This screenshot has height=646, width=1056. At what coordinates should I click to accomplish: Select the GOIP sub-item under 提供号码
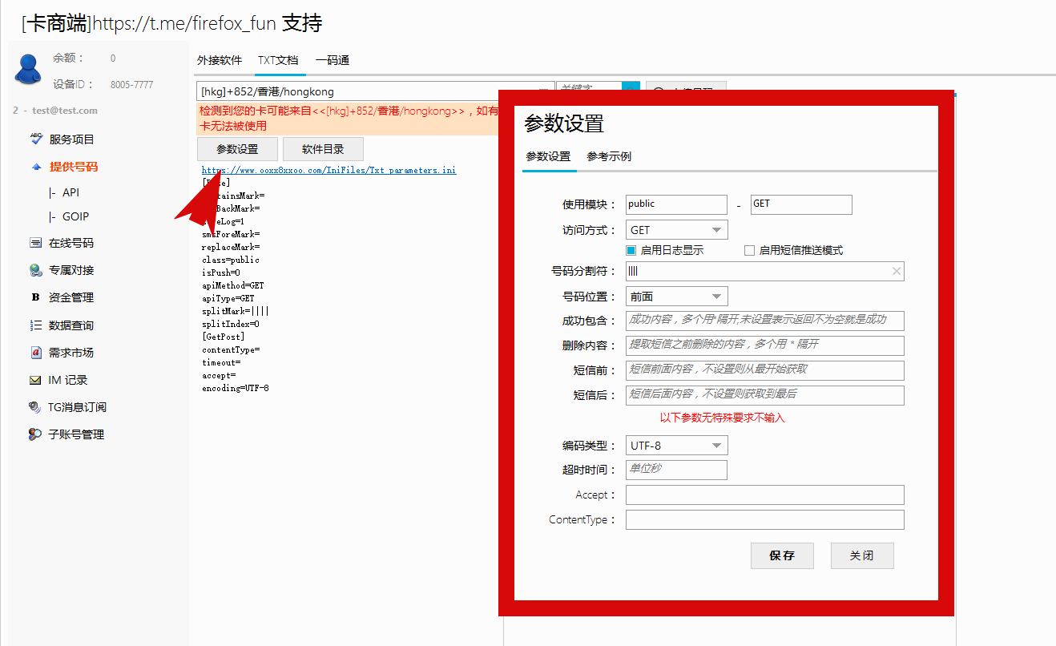[75, 216]
